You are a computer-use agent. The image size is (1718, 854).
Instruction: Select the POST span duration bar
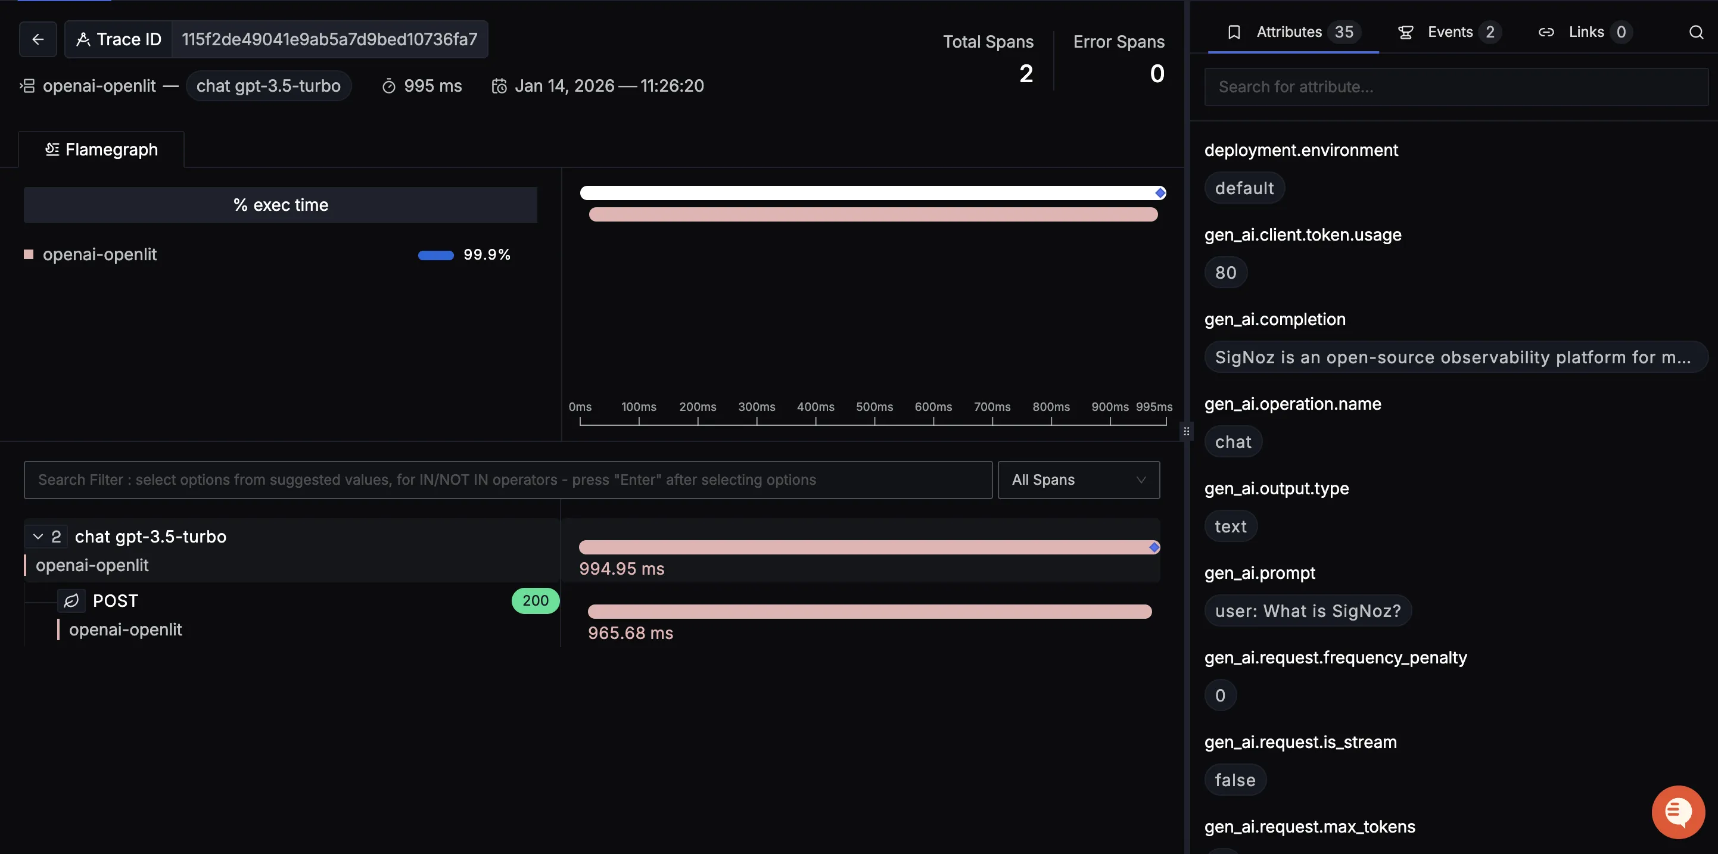pos(869,612)
